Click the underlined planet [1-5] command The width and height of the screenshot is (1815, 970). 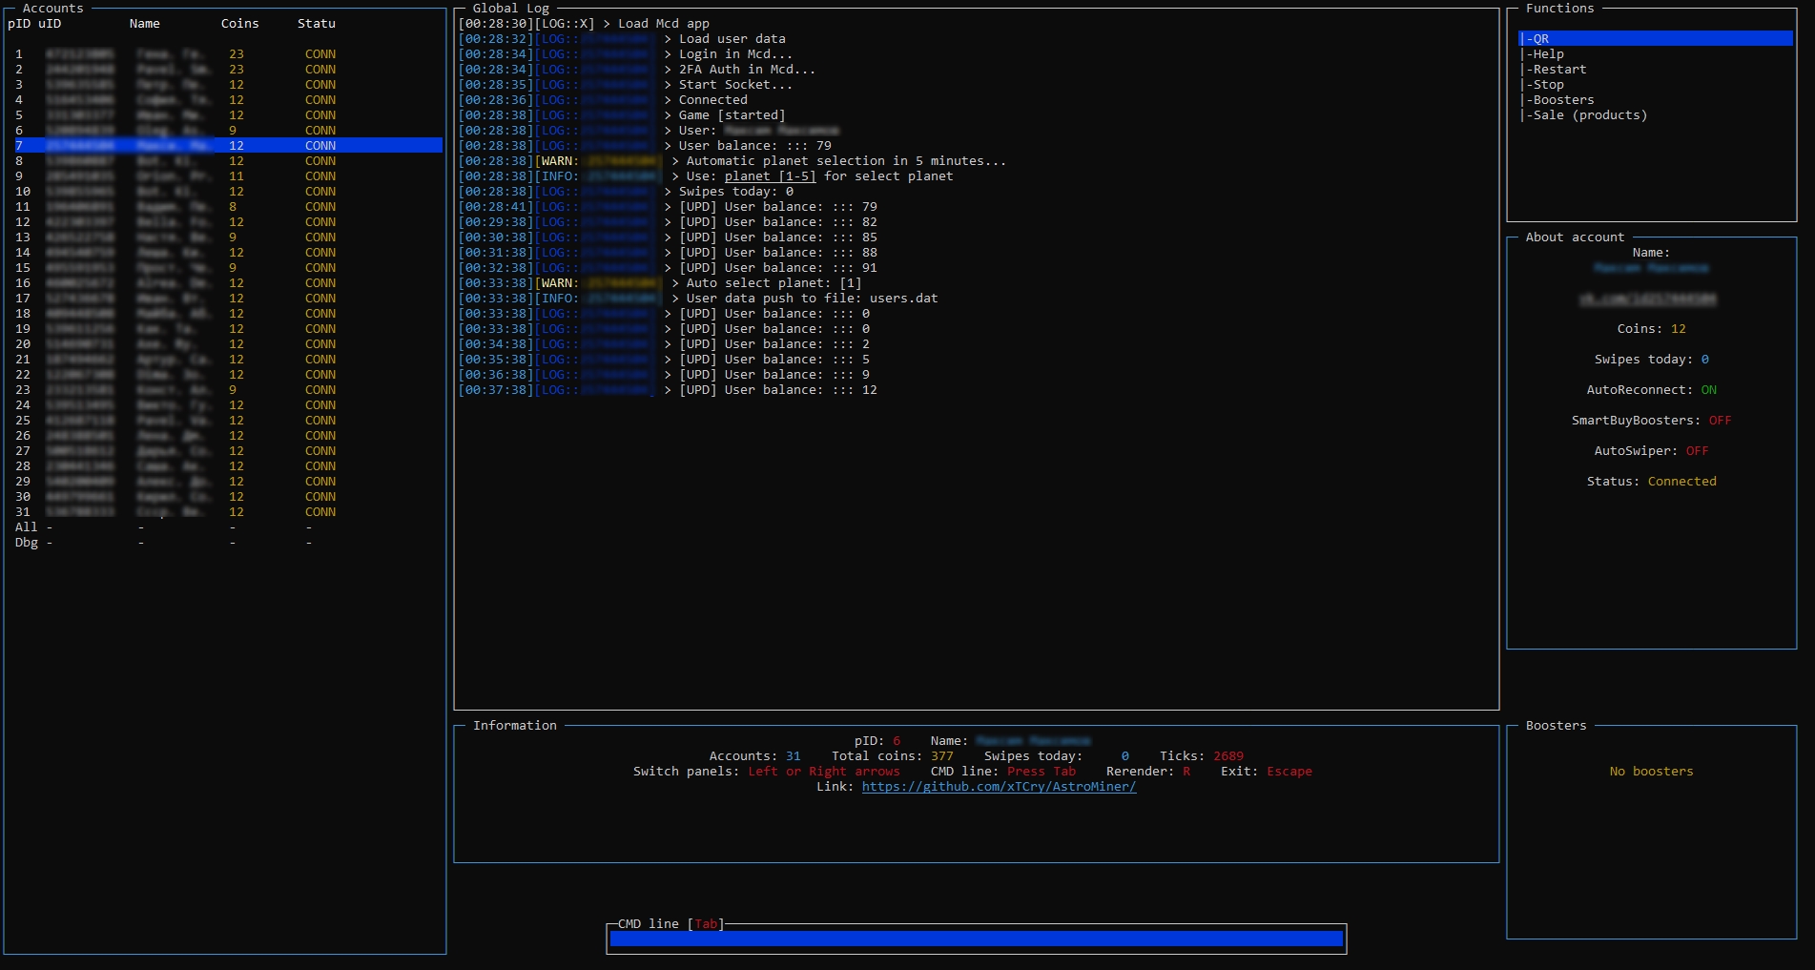click(770, 176)
